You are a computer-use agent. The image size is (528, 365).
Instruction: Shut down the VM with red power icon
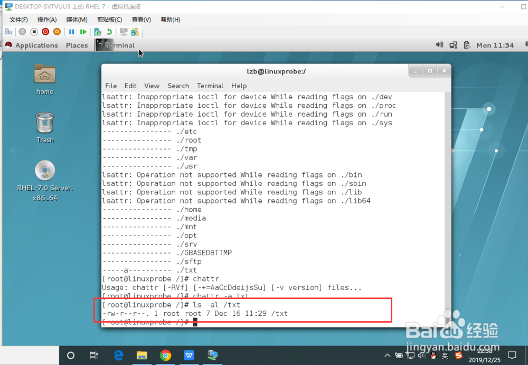coord(45,32)
